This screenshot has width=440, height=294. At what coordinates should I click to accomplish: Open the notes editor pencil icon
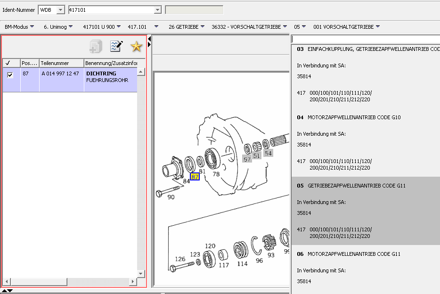tap(116, 46)
